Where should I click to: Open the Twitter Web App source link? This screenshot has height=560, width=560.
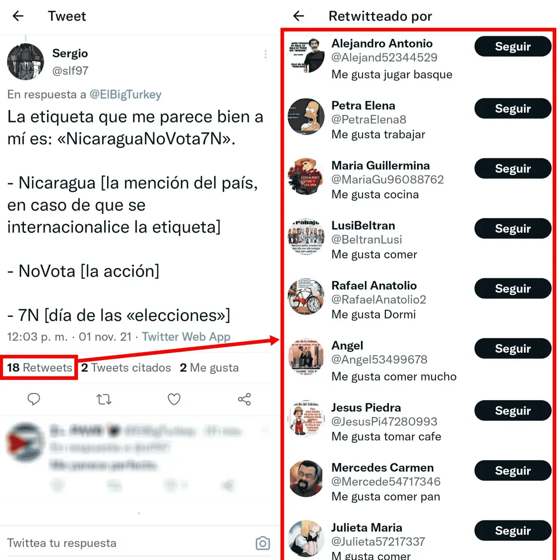tap(186, 337)
